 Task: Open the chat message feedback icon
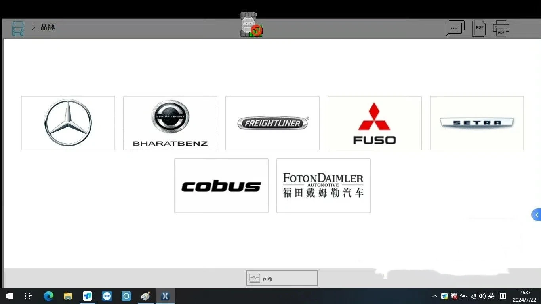[455, 28]
